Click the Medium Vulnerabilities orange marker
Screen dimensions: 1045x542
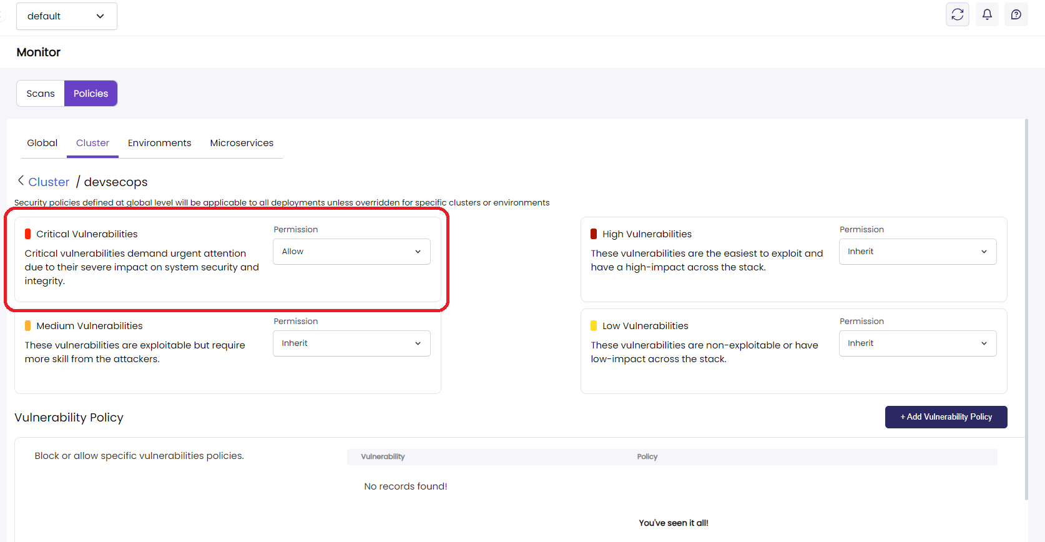pos(27,326)
